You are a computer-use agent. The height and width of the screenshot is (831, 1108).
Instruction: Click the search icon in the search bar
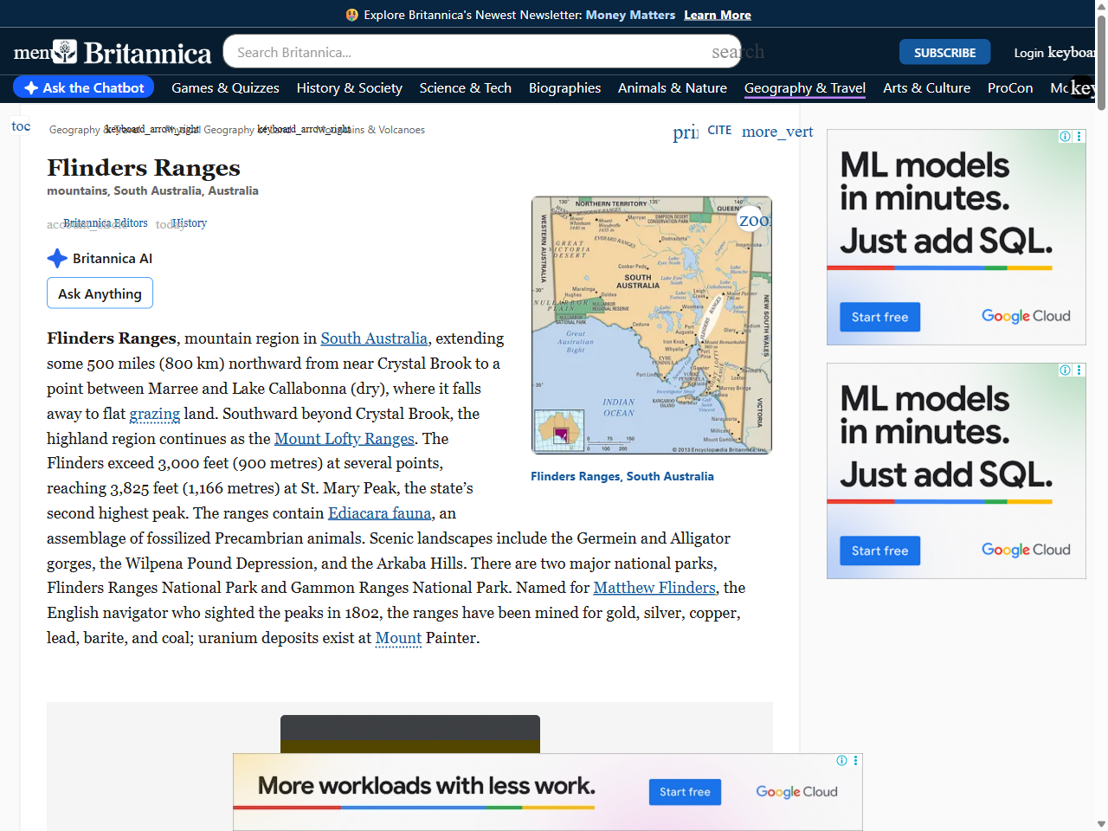tap(738, 52)
